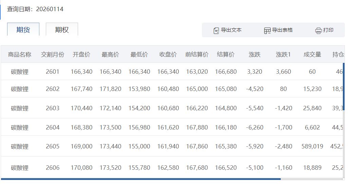Click the 导出表格 button label
Viewport: 351px width, 188px height.
[x=282, y=30]
